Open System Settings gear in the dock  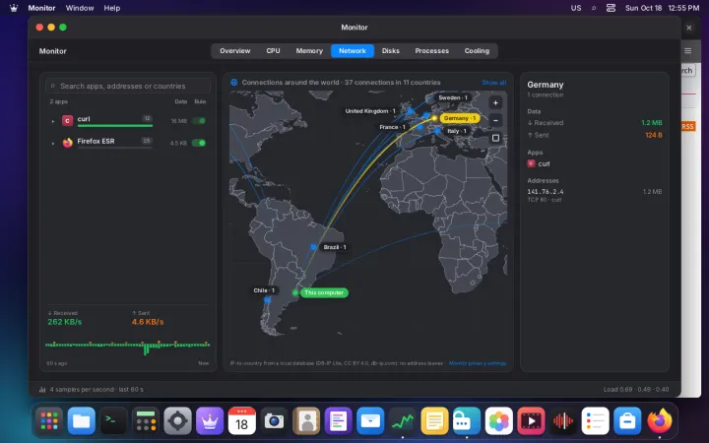click(177, 421)
